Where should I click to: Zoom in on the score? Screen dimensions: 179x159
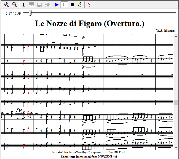[x=7, y=5]
